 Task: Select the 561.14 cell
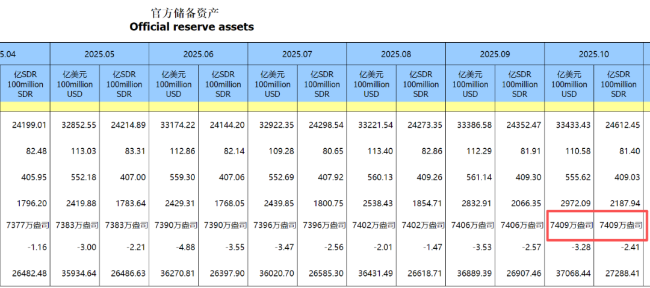pos(480,177)
